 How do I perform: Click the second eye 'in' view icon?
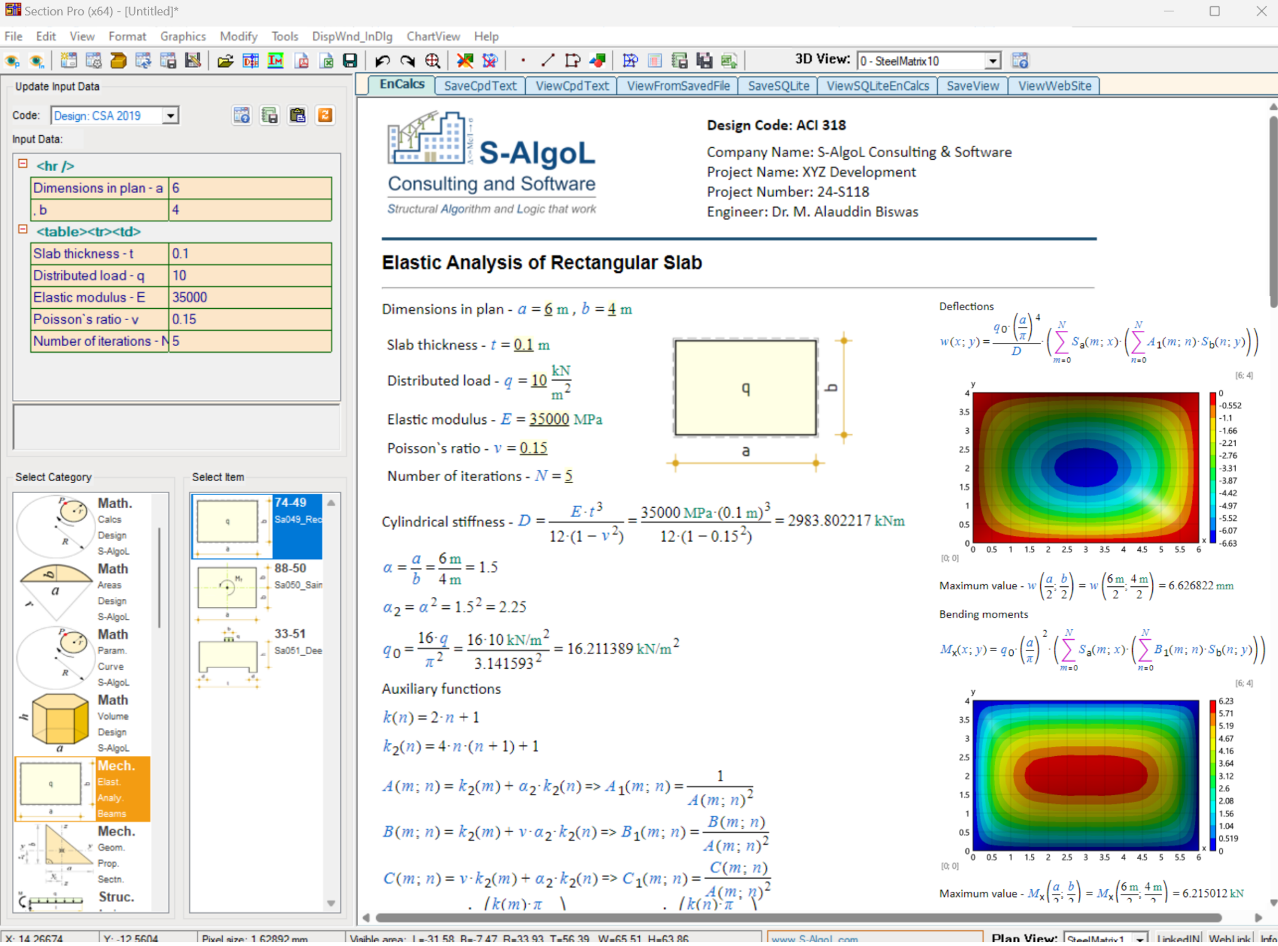pyautogui.click(x=37, y=61)
